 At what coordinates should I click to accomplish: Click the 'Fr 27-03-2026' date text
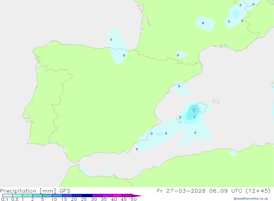tap(181, 191)
